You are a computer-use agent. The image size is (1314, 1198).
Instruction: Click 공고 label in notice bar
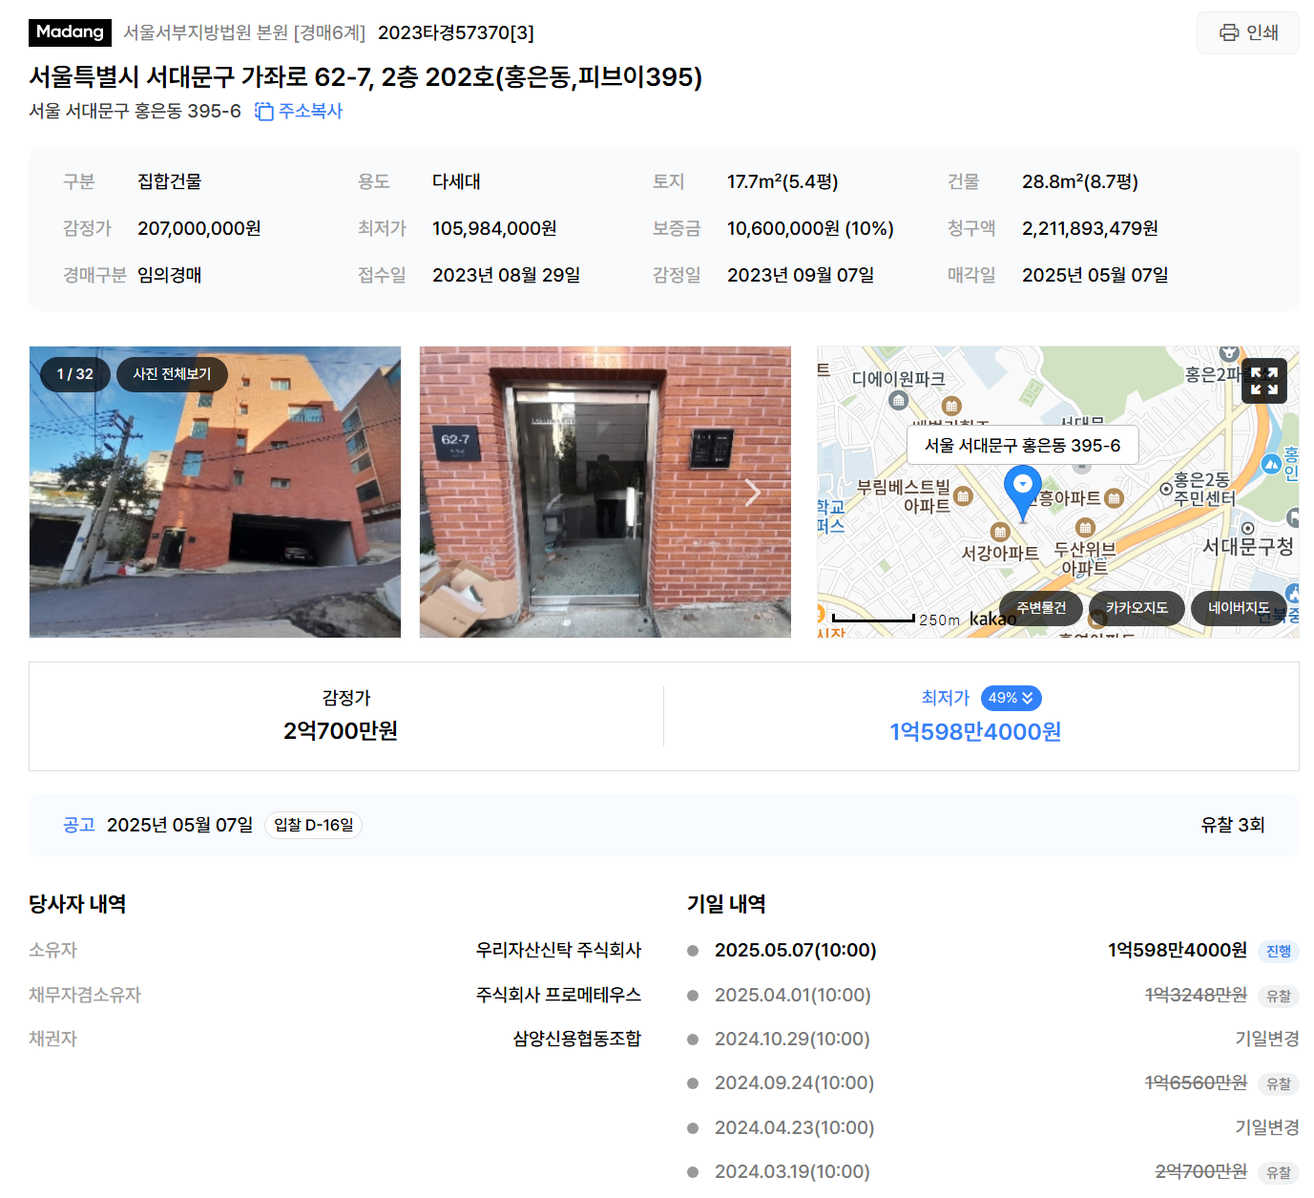point(79,825)
